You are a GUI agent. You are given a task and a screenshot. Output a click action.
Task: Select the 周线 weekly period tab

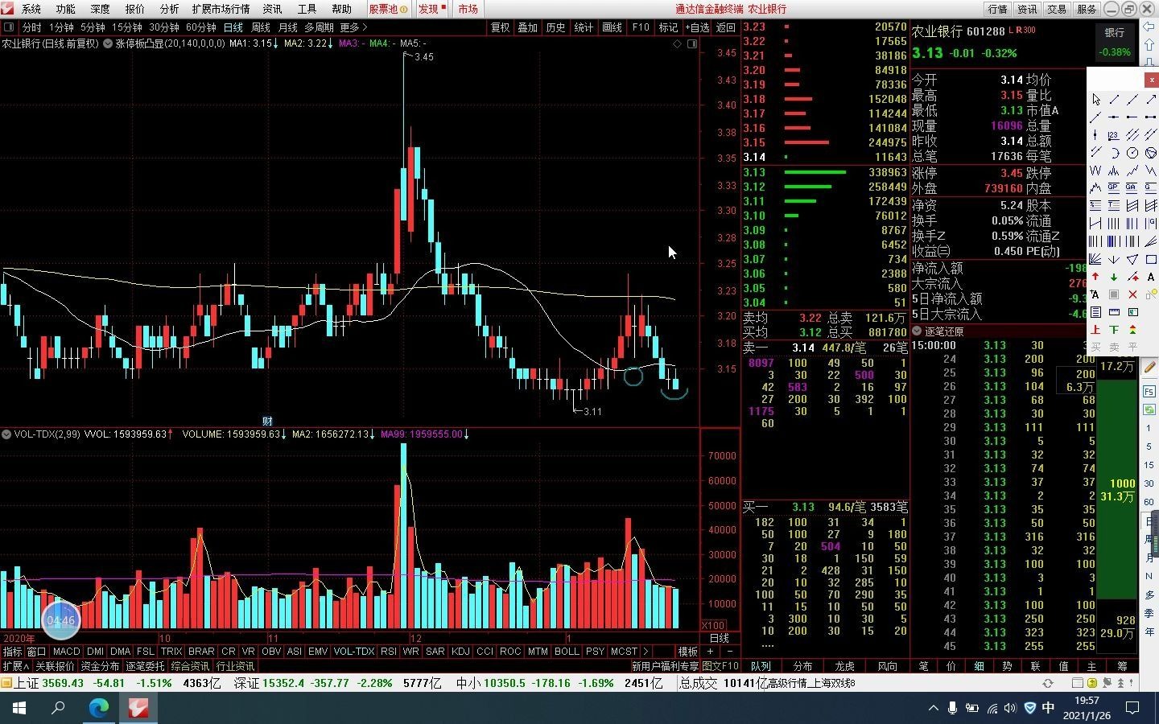[x=260, y=27]
